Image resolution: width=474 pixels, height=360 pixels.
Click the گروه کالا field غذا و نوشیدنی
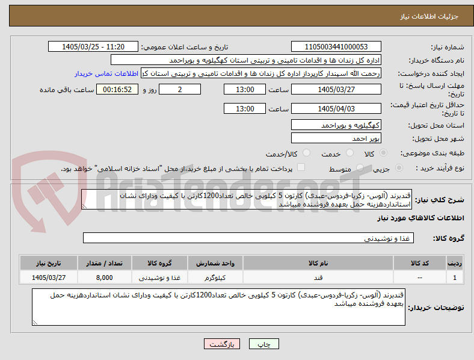click(248, 238)
